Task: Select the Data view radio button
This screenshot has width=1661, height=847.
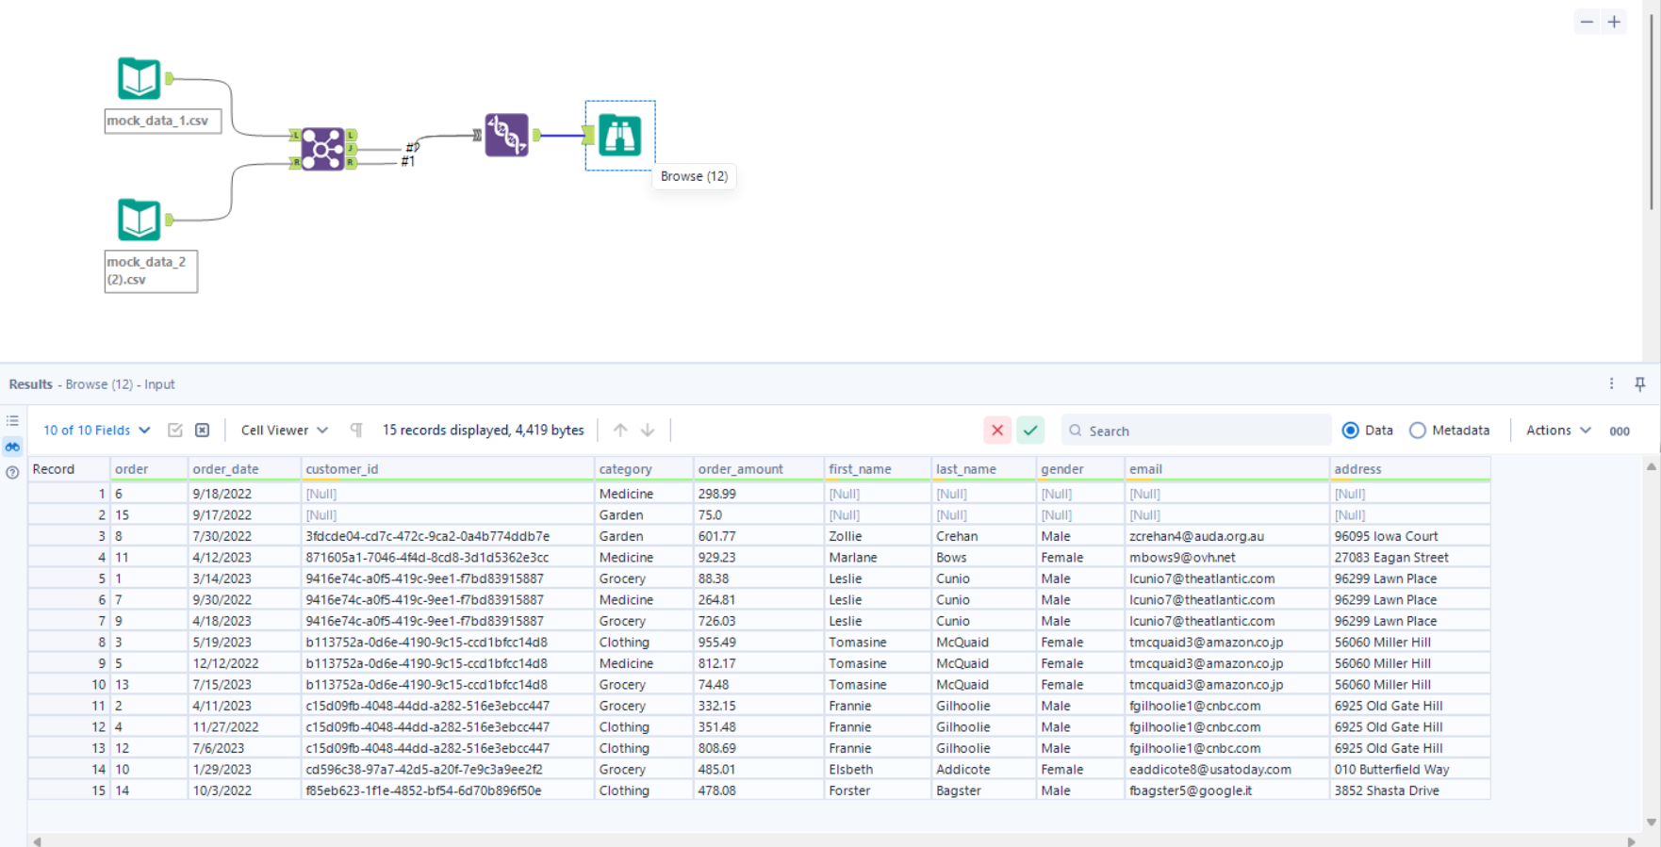Action: [1350, 431]
